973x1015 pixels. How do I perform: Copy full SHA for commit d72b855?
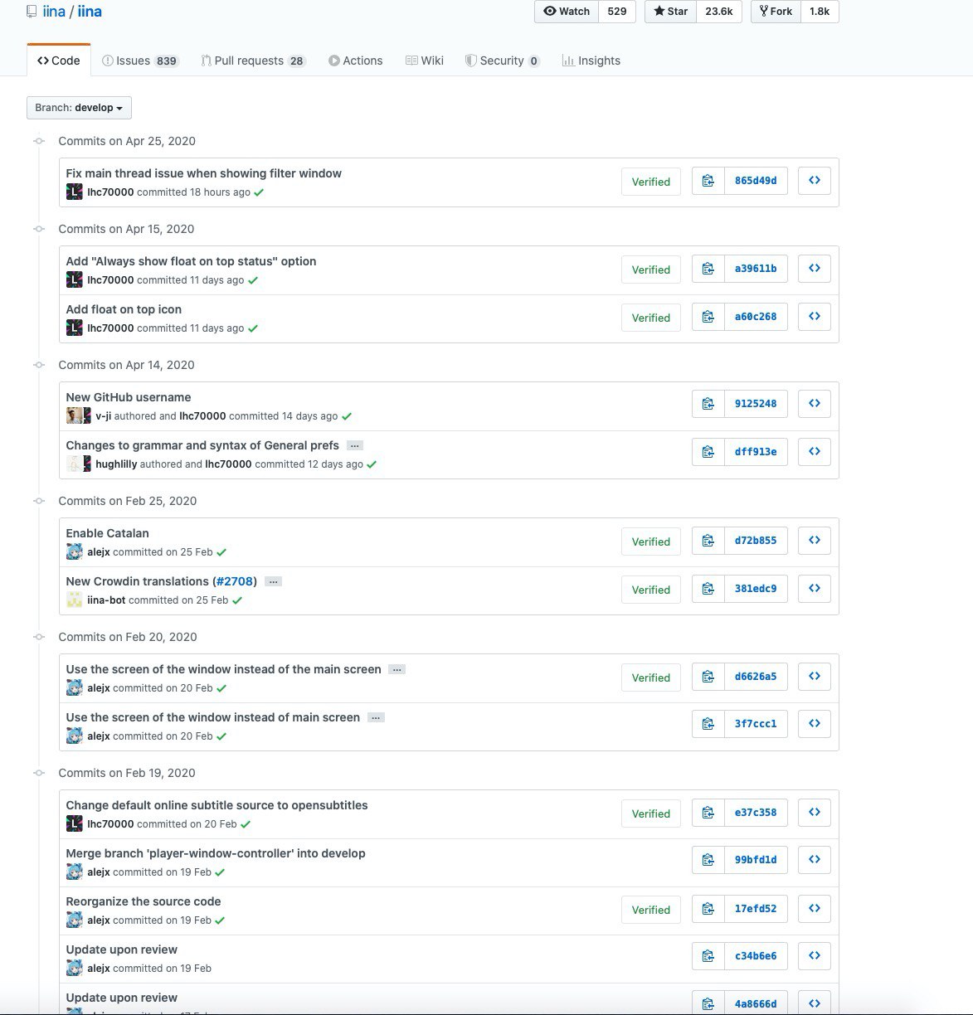[x=708, y=541]
